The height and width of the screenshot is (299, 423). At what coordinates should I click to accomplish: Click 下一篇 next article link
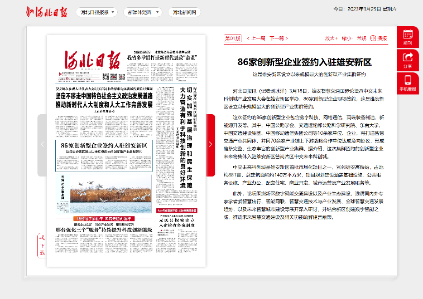click(278, 38)
